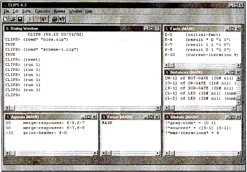
Task: Select fact f-0 (initial-fact)
Action: 193,35
